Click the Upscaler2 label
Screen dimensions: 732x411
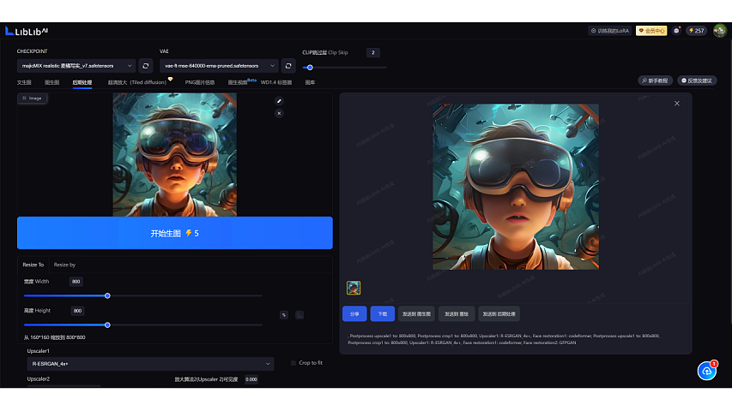click(x=39, y=378)
